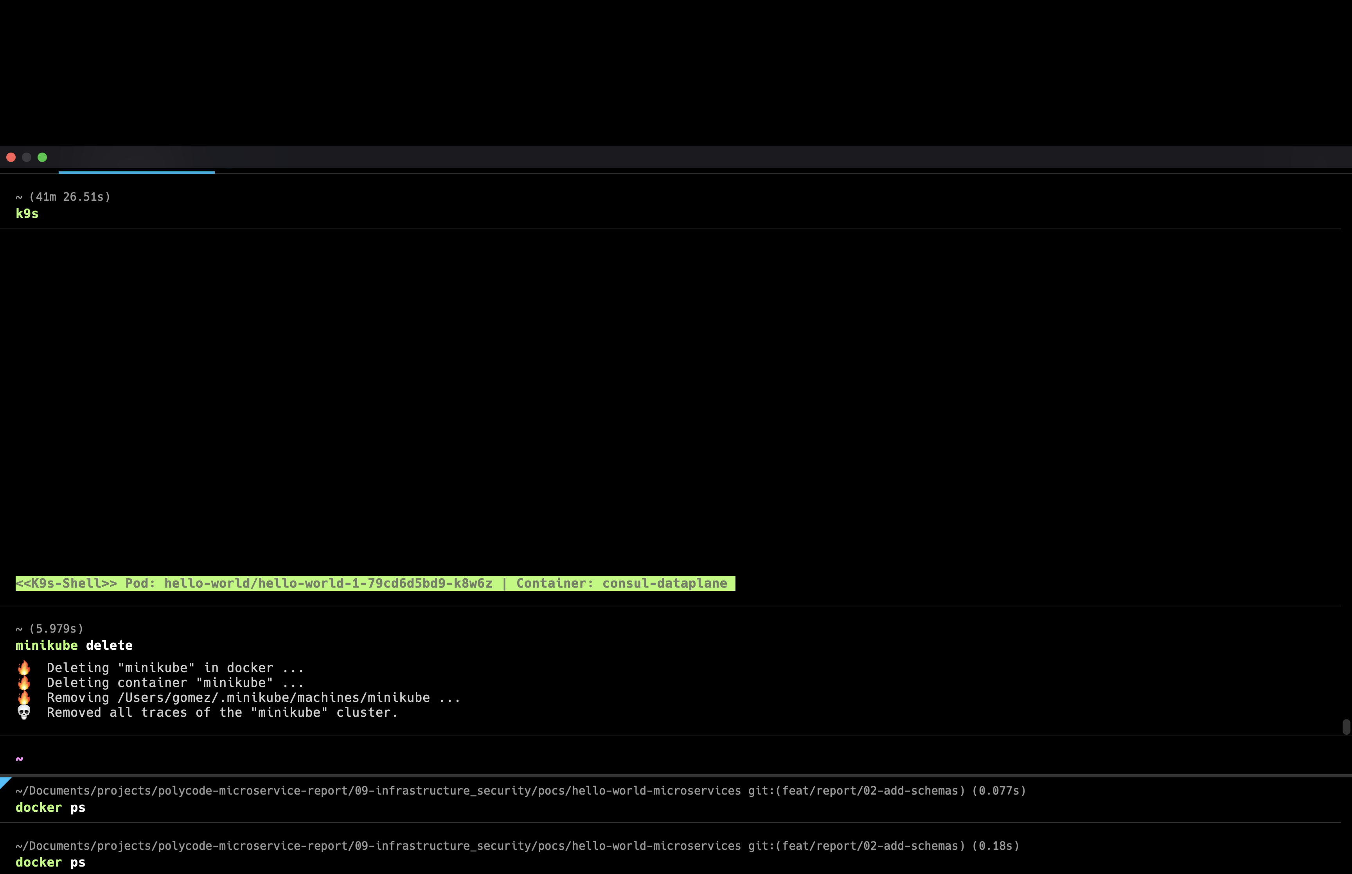
Task: Click the '(5.979s)' execution time label
Action: [57, 628]
